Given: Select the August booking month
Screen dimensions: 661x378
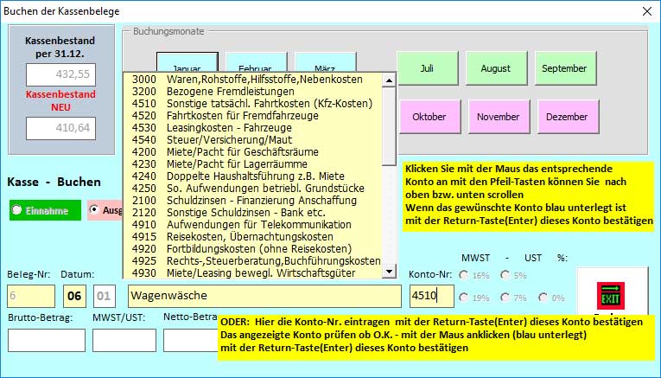Looking at the screenshot, I should coord(496,68).
